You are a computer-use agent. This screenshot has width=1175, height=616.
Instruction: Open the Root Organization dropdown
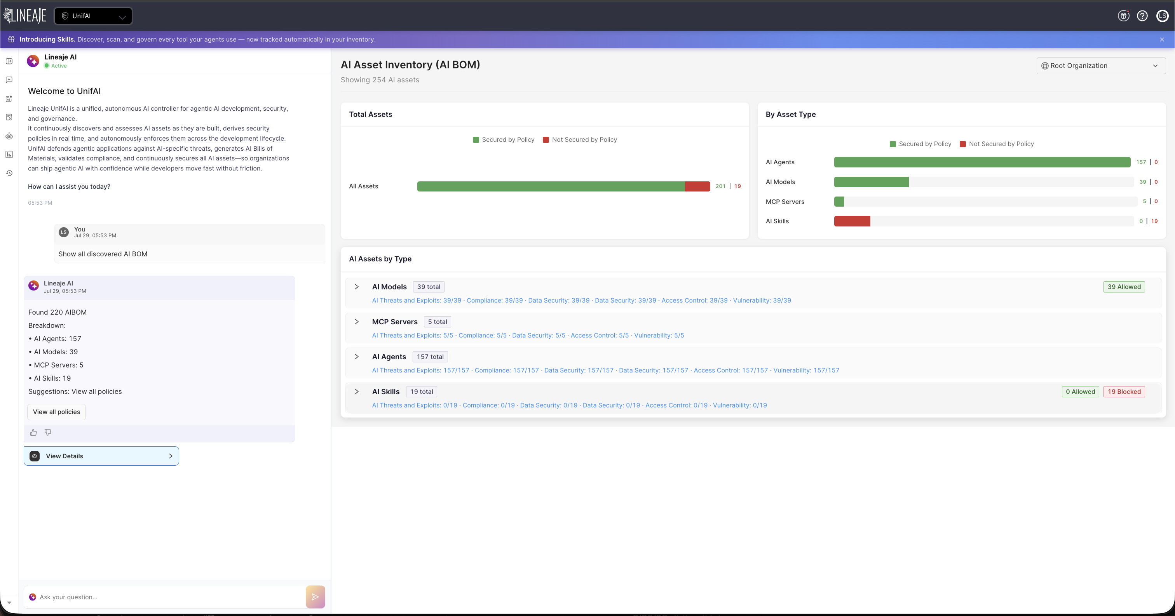coord(1101,66)
